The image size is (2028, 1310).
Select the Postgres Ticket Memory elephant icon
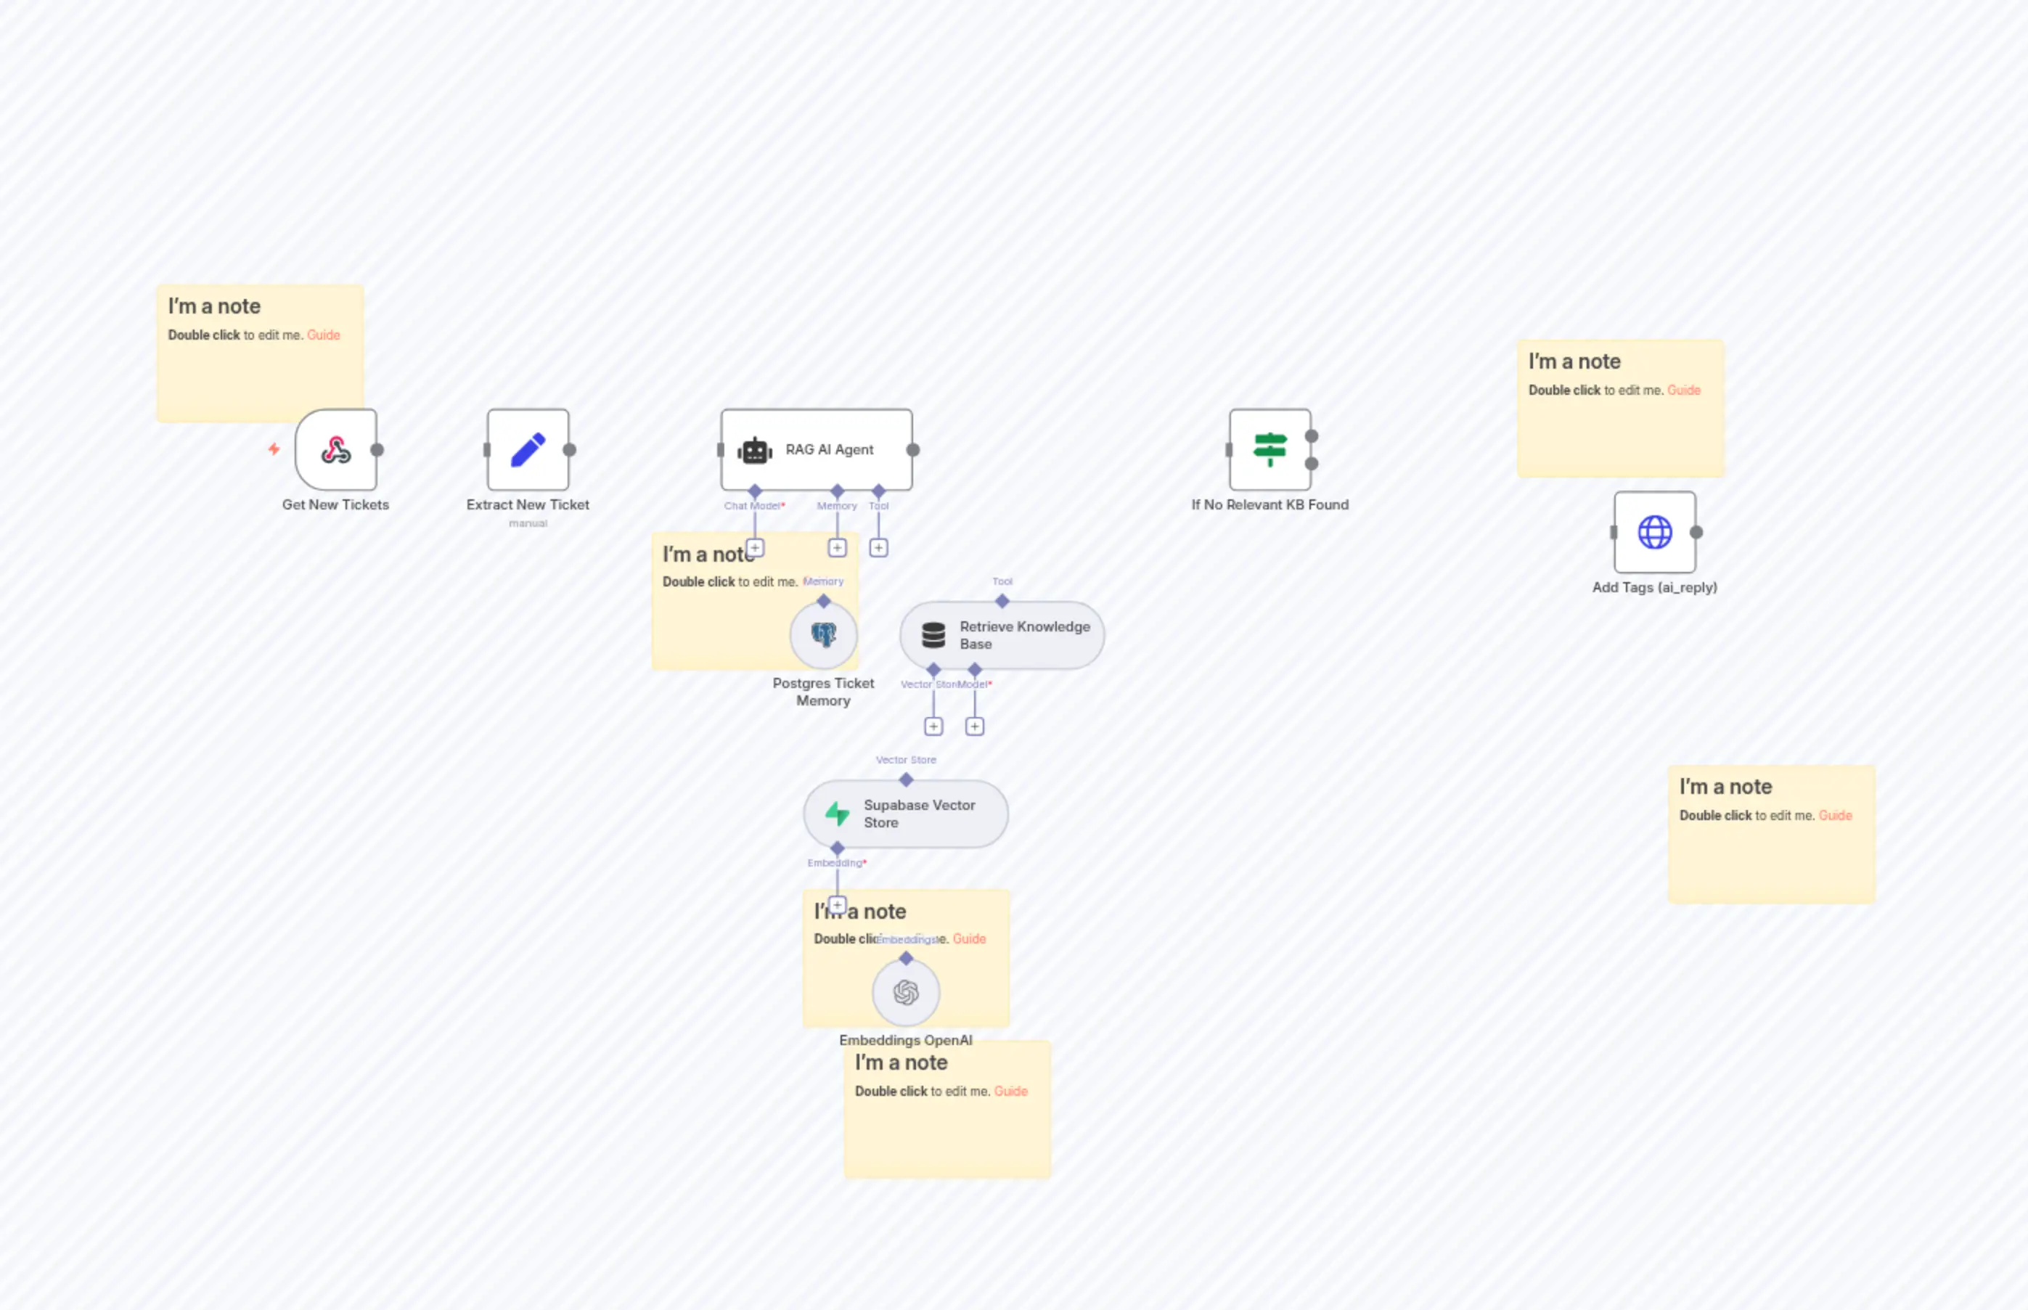[x=822, y=634]
